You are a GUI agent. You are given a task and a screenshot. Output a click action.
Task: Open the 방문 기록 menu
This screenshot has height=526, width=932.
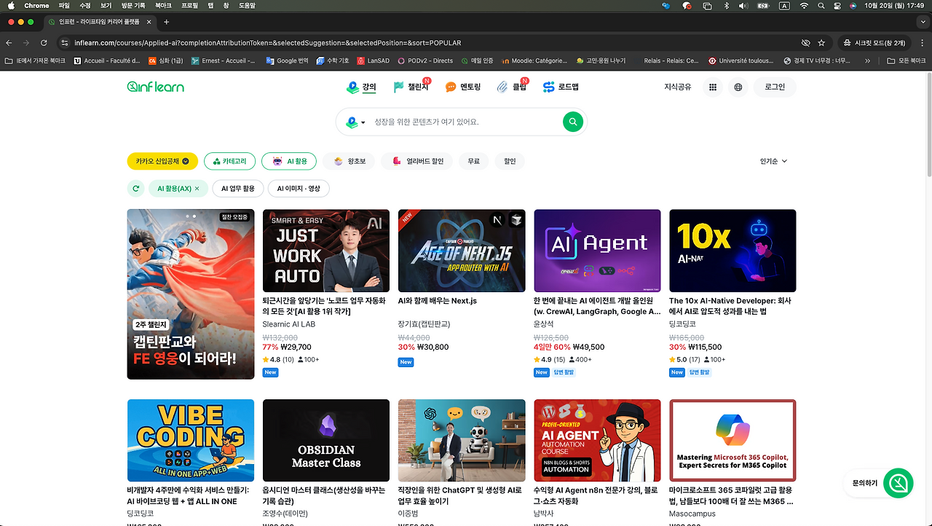pyautogui.click(x=133, y=6)
